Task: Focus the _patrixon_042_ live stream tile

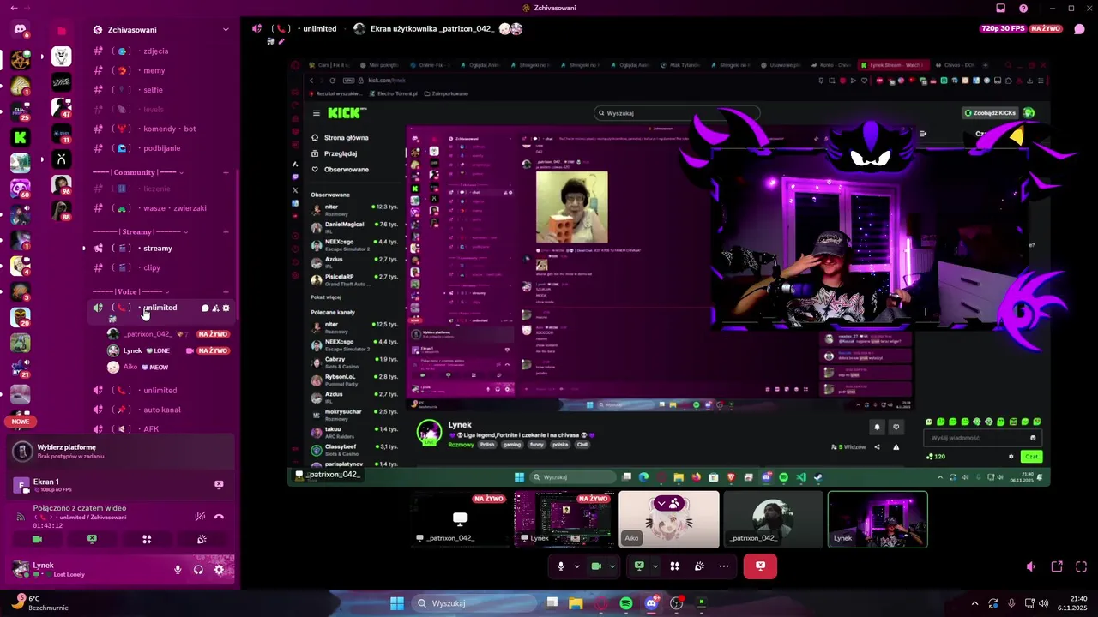Action: click(x=460, y=519)
